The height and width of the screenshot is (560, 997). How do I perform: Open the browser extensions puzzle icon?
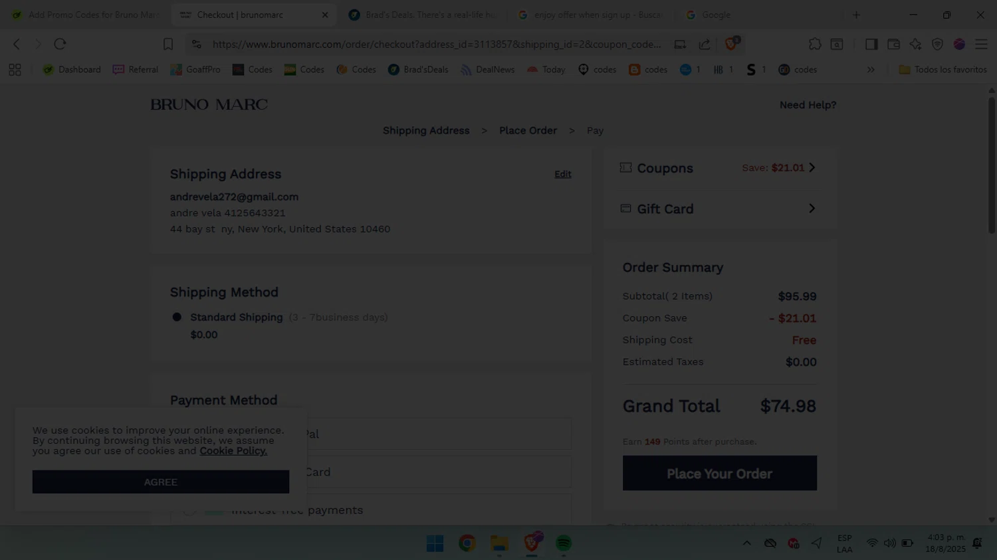point(815,44)
